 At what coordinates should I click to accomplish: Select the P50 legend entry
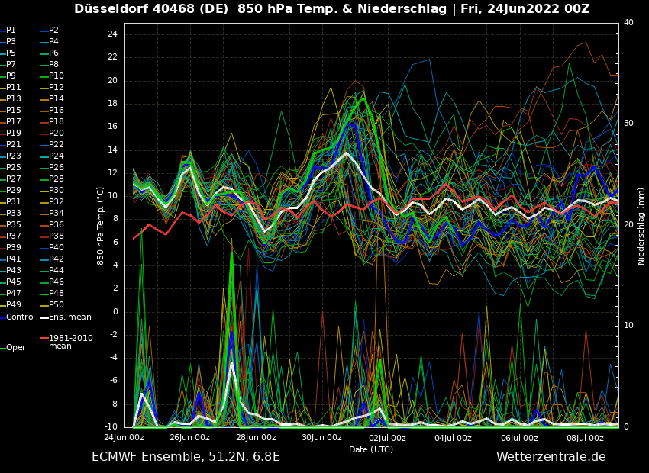[x=57, y=305]
